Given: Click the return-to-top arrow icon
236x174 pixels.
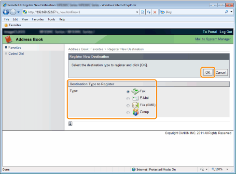Looking at the screenshot, I should click(x=70, y=123).
